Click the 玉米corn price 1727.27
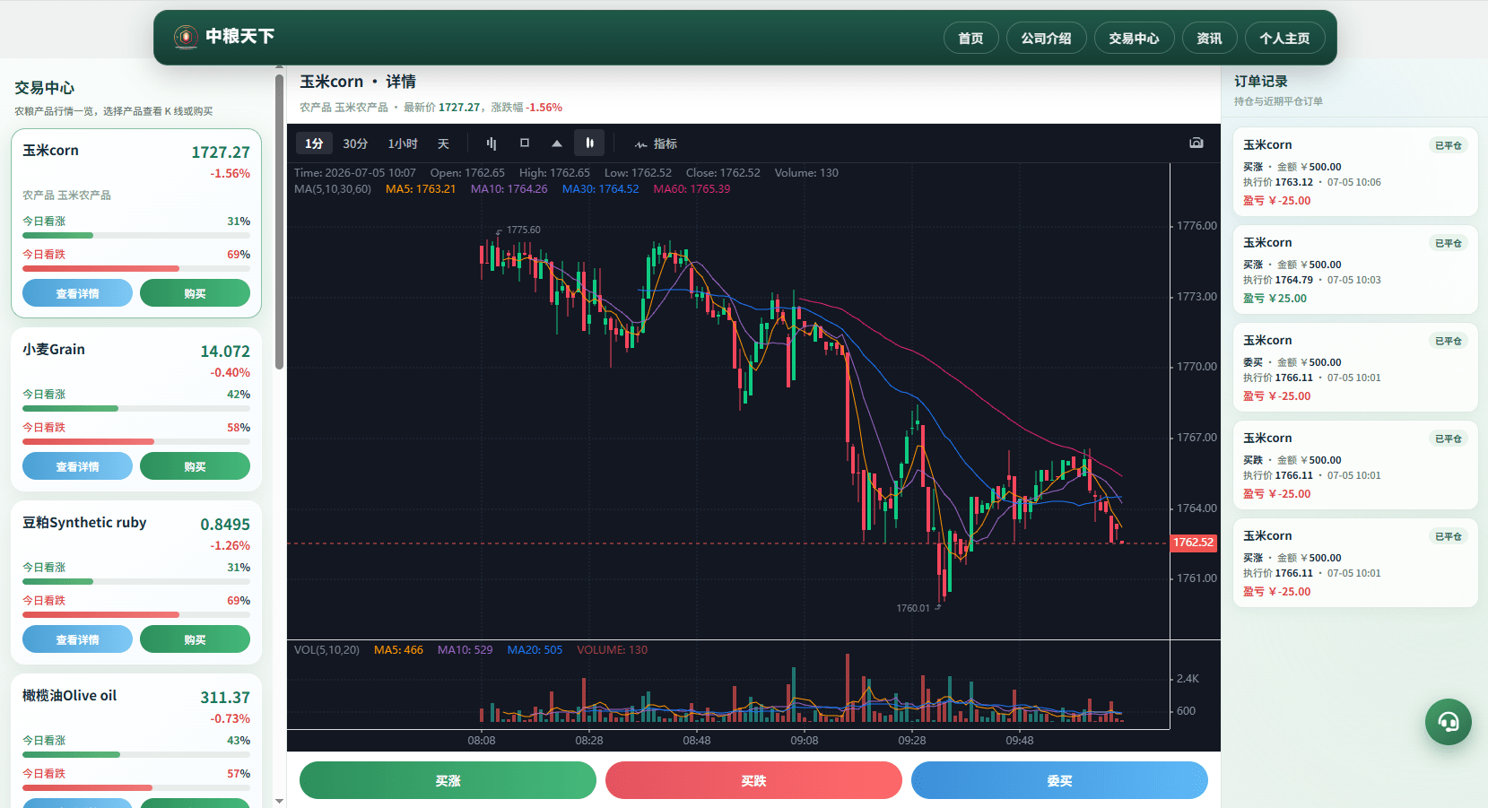Screen dimensions: 1488x808 click(221, 152)
